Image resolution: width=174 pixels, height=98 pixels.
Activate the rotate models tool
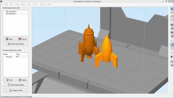point(172,20)
